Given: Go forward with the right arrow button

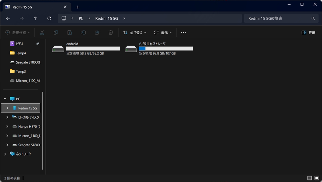Looking at the screenshot, I should [x=22, y=18].
